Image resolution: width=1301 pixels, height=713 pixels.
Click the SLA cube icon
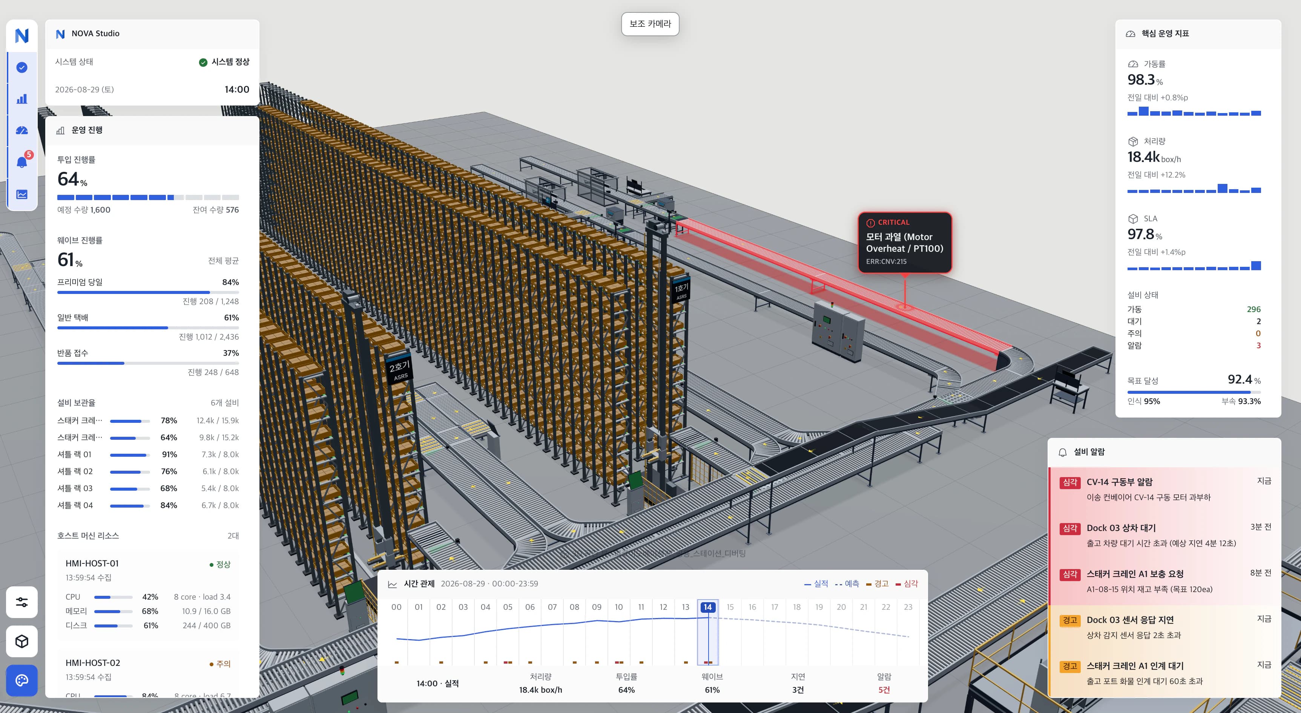(1133, 219)
